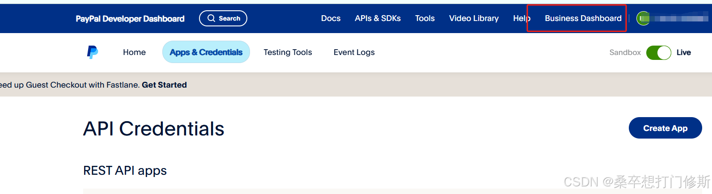Click Get Started link in banner
Image resolution: width=712 pixels, height=194 pixels.
click(x=164, y=85)
